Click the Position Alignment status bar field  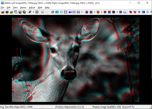pos(73,107)
